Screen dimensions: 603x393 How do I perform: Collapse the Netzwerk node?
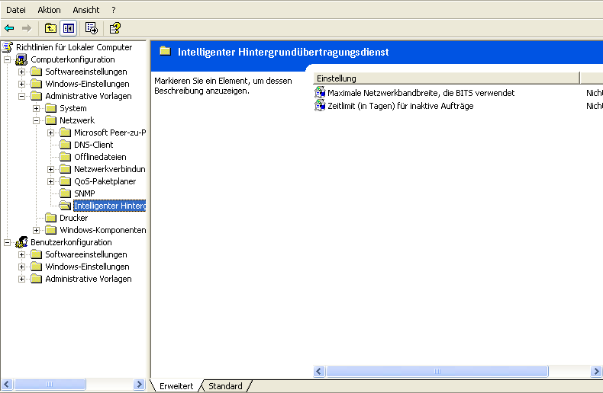click(x=36, y=120)
